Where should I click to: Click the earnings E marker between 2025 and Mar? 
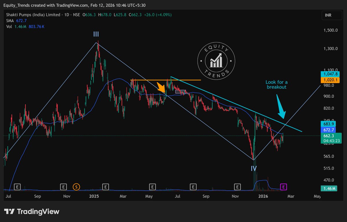point(106,187)
